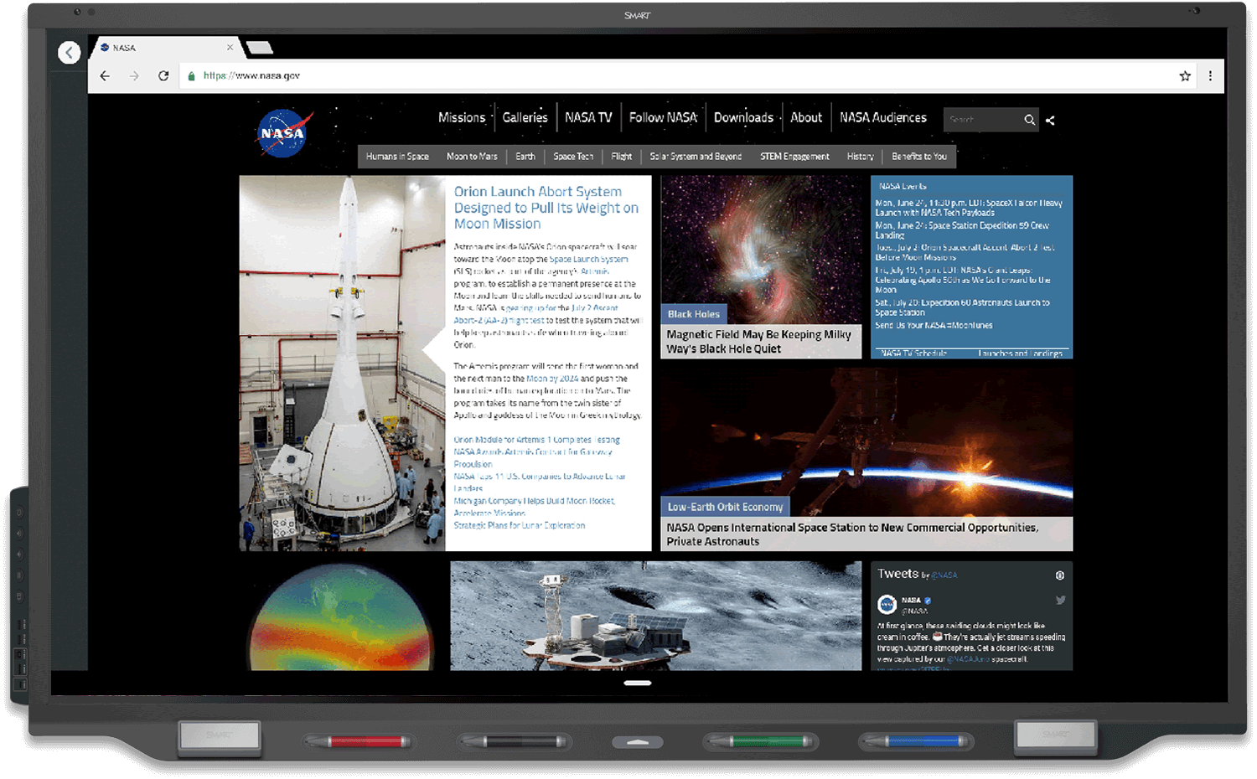
Task: Click the address bar URL
Action: click(251, 75)
